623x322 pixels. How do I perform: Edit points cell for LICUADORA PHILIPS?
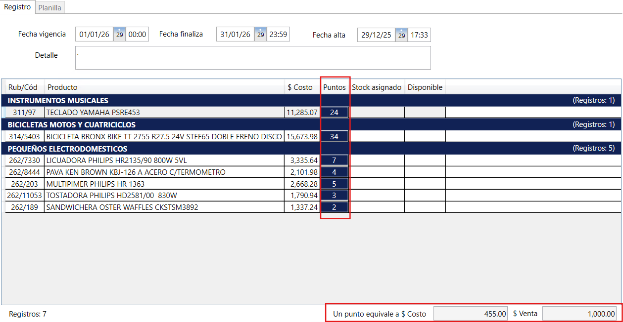pos(334,161)
